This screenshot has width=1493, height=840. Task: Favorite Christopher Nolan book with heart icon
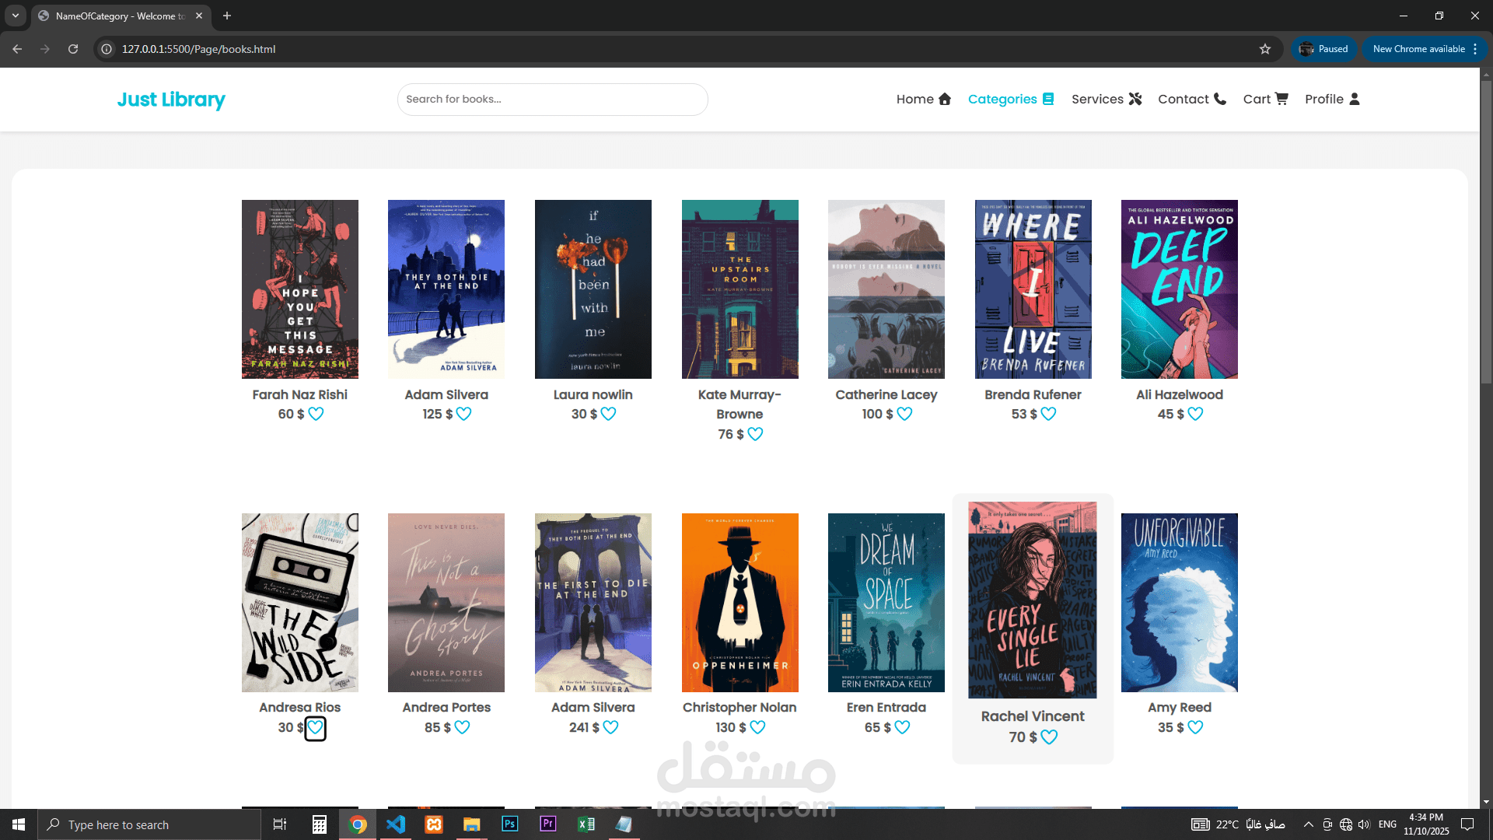pyautogui.click(x=757, y=728)
